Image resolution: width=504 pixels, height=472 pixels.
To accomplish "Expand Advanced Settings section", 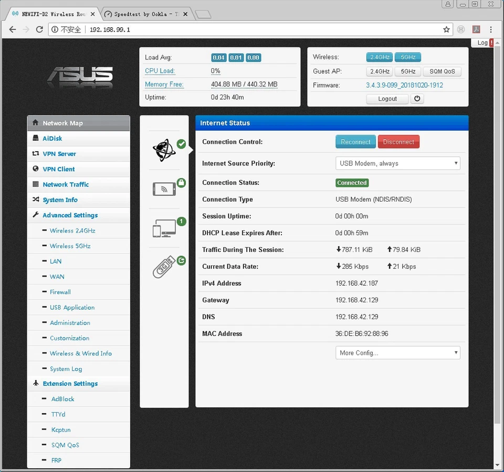I will 79,215.
